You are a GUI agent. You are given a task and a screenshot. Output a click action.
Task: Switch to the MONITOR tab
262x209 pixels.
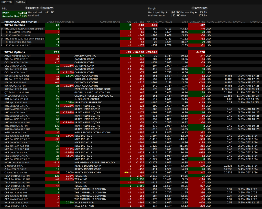coord(6,2)
